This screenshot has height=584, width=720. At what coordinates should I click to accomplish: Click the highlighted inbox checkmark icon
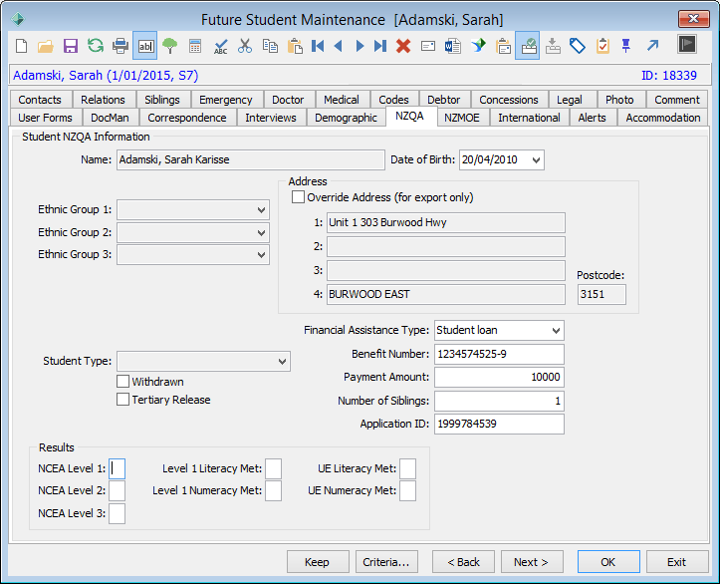tap(528, 46)
